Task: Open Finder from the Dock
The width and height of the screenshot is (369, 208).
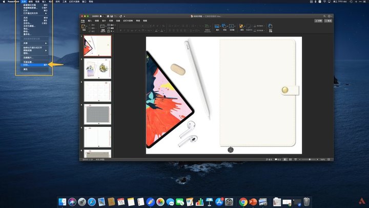Action: pos(63,202)
